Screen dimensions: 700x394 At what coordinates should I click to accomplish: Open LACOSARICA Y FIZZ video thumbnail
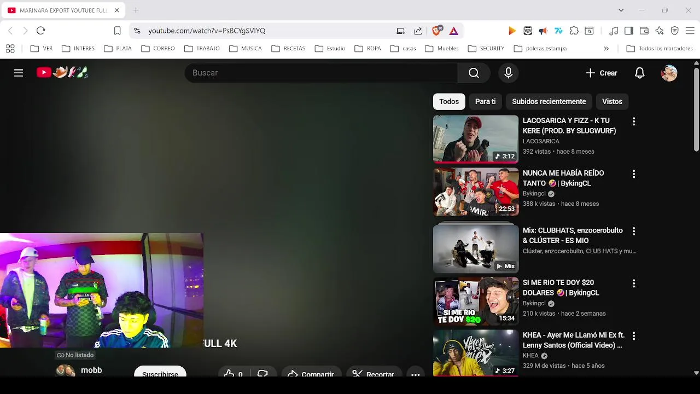[x=476, y=139]
